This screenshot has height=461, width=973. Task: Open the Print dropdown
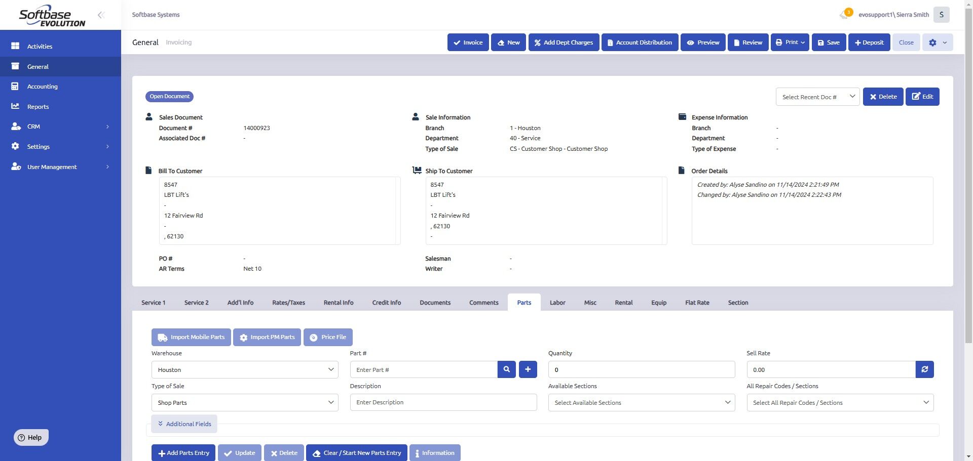click(x=790, y=43)
